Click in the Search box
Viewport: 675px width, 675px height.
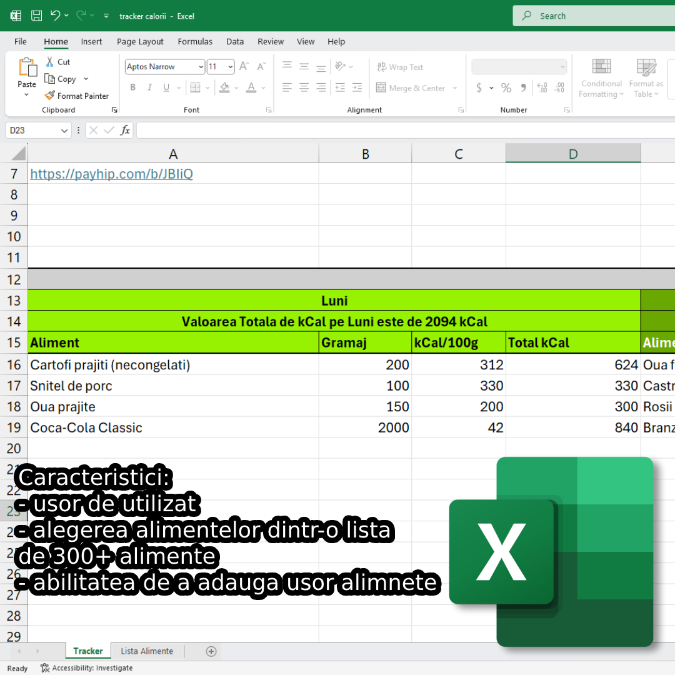594,16
